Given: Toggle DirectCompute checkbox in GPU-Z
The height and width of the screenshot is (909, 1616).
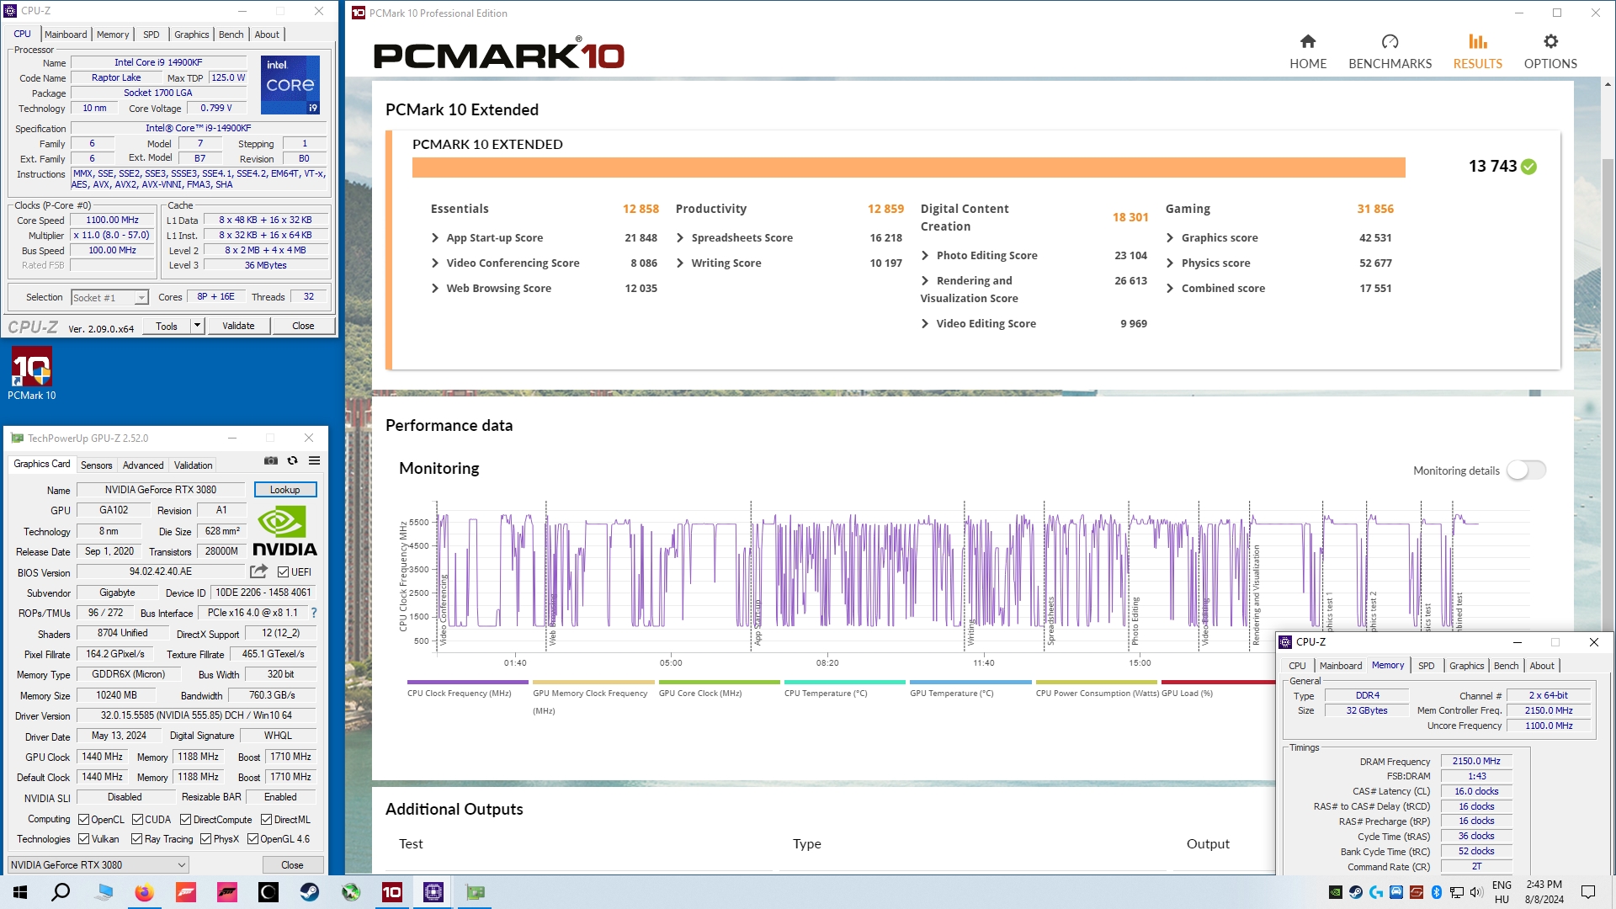Looking at the screenshot, I should click(186, 820).
